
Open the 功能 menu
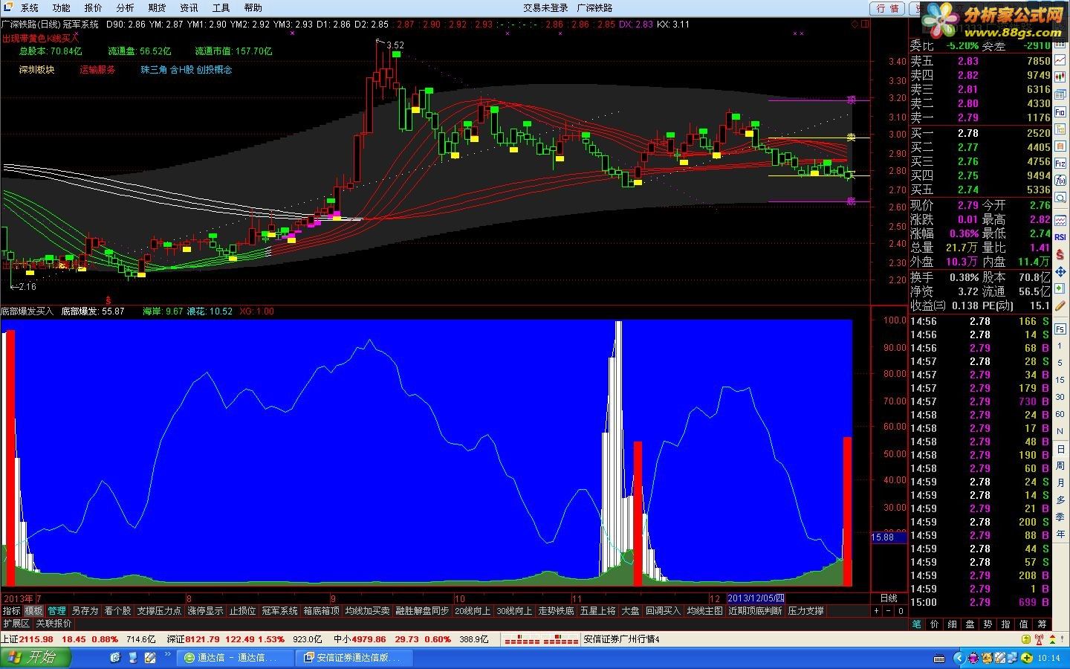[x=61, y=7]
